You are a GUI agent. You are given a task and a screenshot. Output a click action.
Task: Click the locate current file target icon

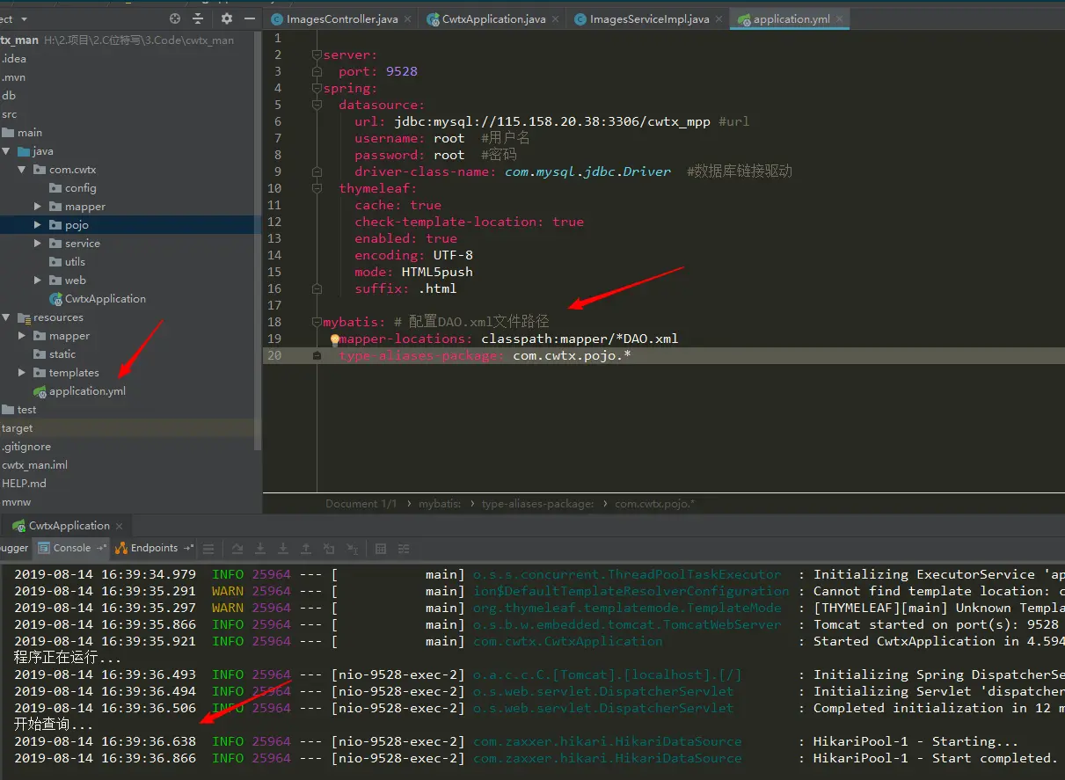point(175,18)
